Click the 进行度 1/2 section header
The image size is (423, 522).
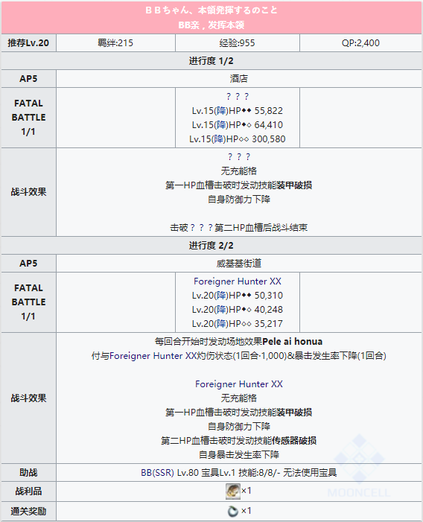click(x=211, y=61)
